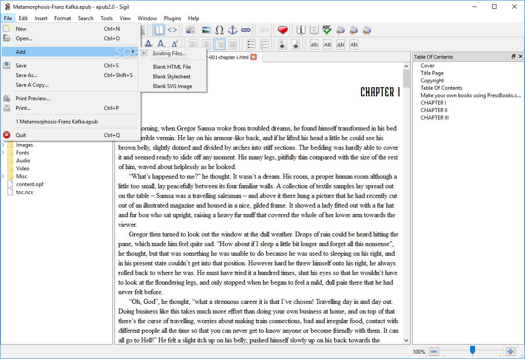
Task: Click the New document icon in File menu
Action: point(7,28)
